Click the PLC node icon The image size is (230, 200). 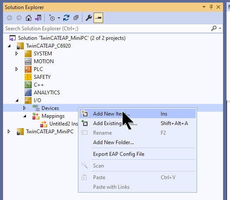[x=28, y=69]
